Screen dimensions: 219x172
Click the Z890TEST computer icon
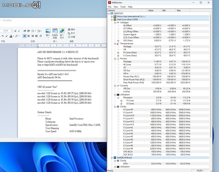111,14
